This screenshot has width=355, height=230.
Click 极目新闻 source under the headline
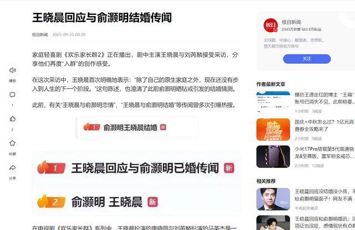click(x=40, y=34)
